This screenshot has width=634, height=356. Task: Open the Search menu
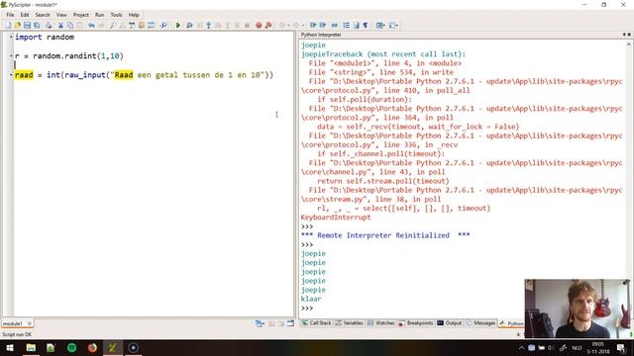(43, 15)
